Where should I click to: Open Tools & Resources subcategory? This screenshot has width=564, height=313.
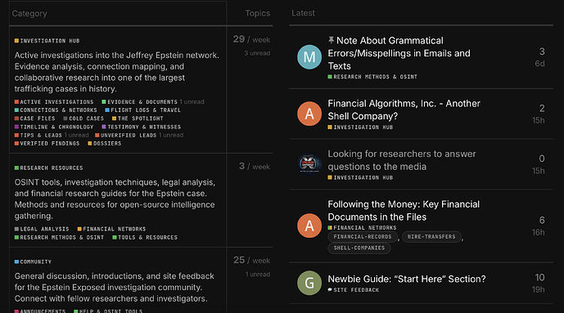[145, 238]
